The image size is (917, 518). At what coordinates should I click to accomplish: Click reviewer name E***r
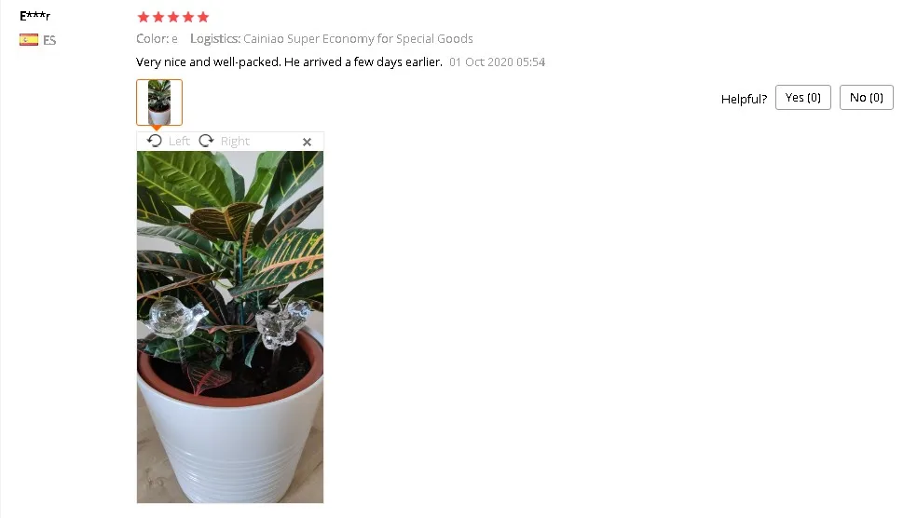[35, 17]
